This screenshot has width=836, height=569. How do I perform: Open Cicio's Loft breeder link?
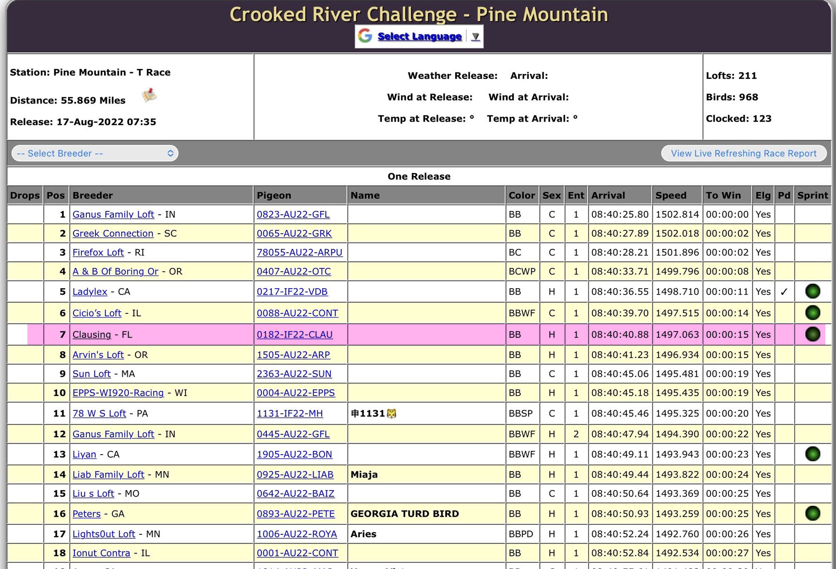pos(97,313)
